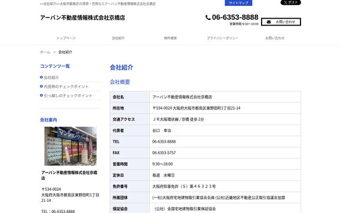Click representative name 谷口 幸治
Image resolution: width=341 pixels, height=213 pixels.
[161, 130]
